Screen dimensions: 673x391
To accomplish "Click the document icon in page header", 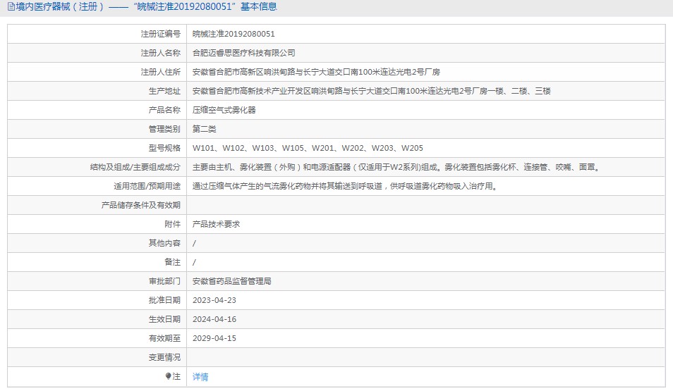I will click(x=11, y=7).
